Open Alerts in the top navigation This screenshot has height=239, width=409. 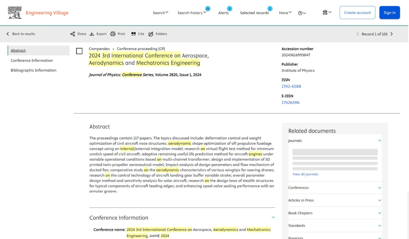click(223, 13)
